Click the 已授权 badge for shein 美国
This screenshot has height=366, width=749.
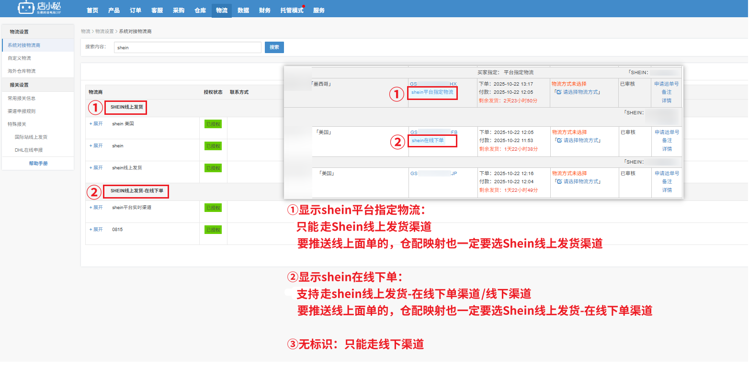[x=213, y=124]
